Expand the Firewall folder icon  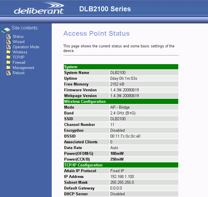(8, 63)
